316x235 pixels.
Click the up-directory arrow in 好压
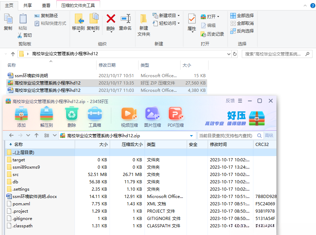coord(36,135)
